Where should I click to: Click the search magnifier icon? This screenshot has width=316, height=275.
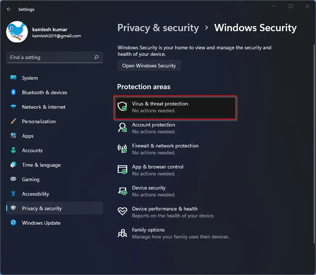coord(96,57)
